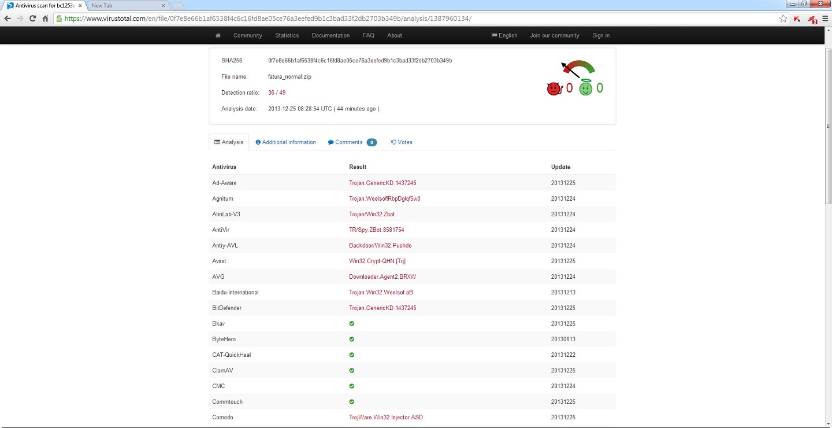
Task: Close the New Tab tab
Action: (163, 5)
